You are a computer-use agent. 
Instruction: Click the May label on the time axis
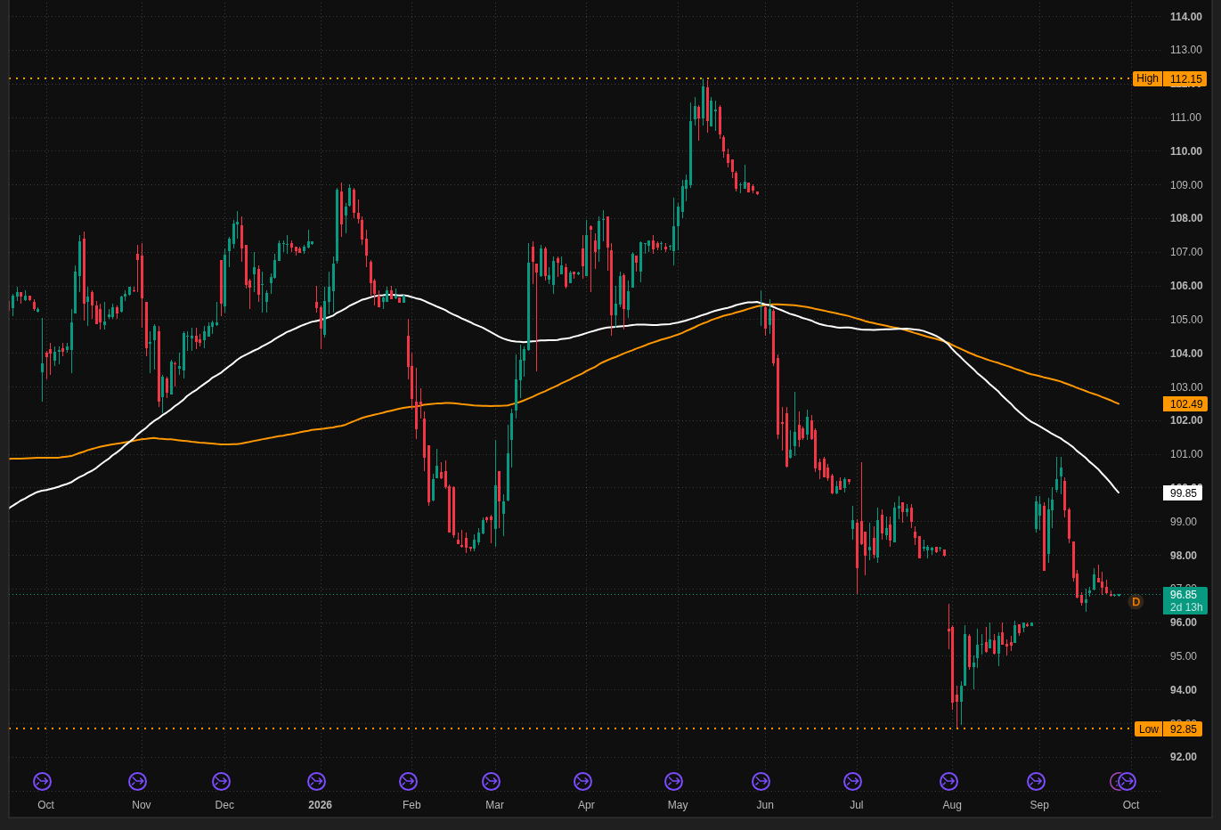[678, 805]
